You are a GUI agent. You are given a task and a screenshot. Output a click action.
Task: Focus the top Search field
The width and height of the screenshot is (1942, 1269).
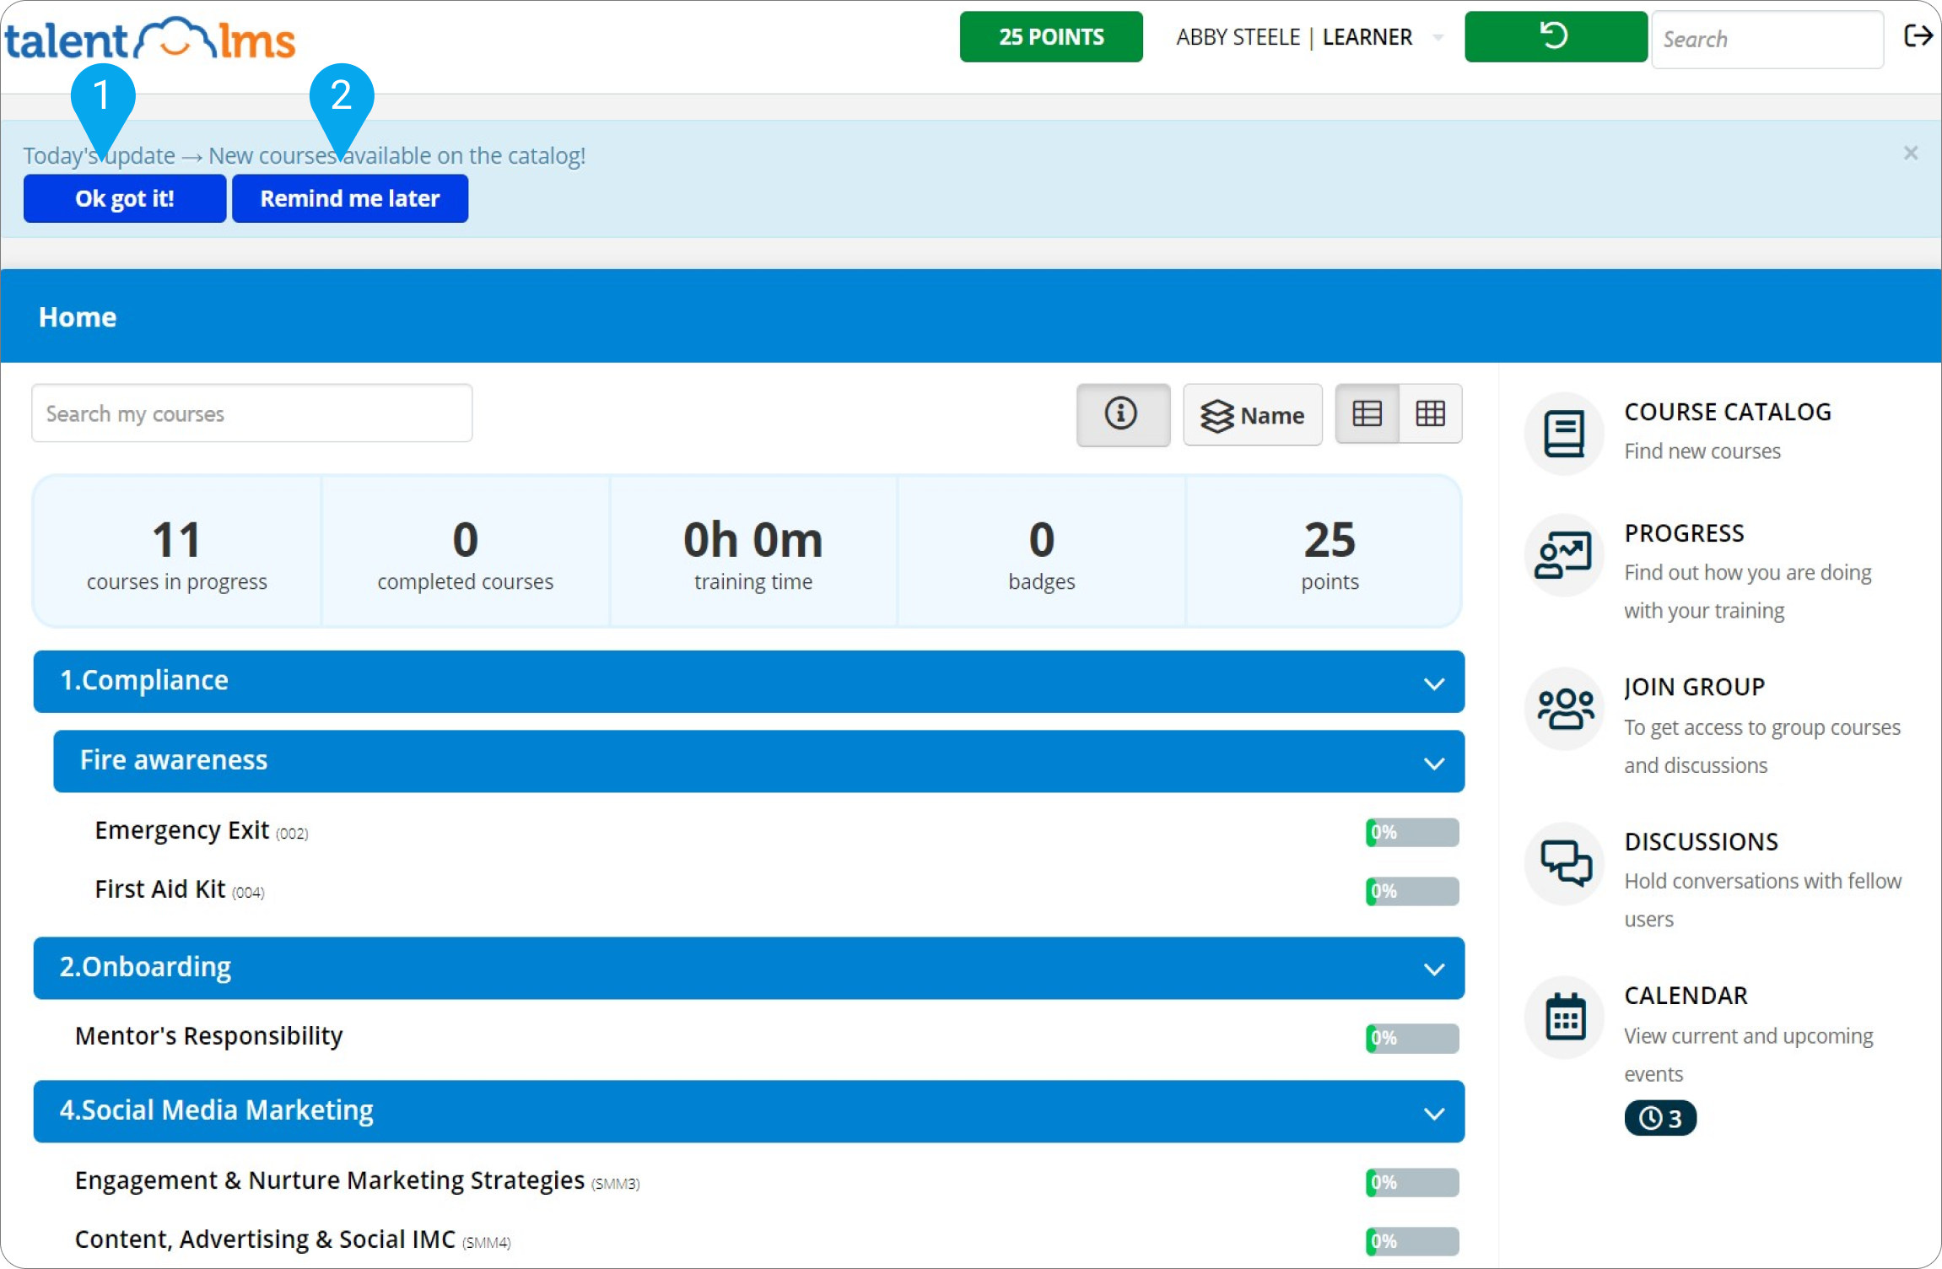(x=1767, y=39)
